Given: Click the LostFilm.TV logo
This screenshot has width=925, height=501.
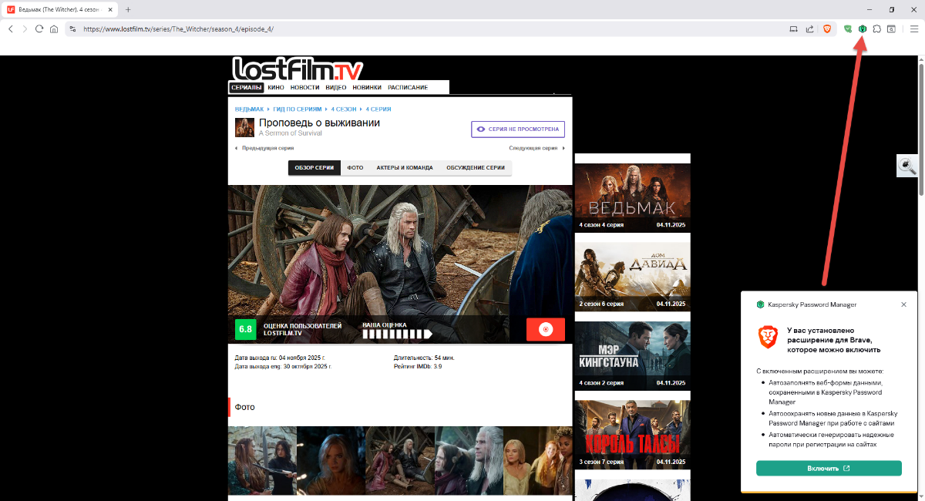Looking at the screenshot, I should pyautogui.click(x=298, y=69).
